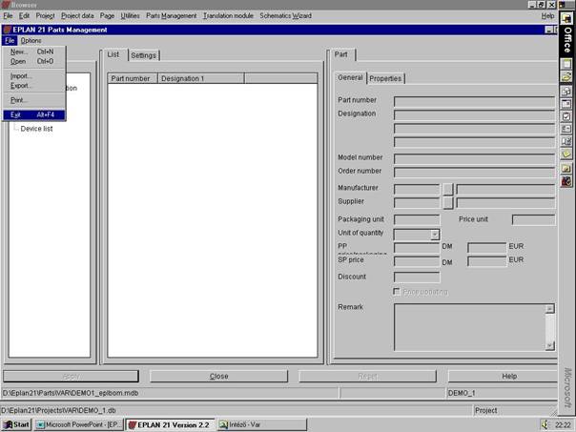Click the yellow note icon in Office bar
Screen dimensions: 576x432
[566, 154]
